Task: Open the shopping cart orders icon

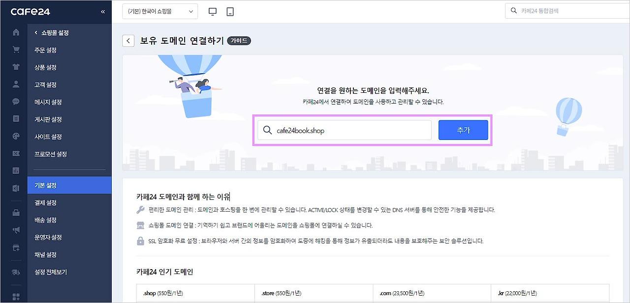Action: [16, 50]
